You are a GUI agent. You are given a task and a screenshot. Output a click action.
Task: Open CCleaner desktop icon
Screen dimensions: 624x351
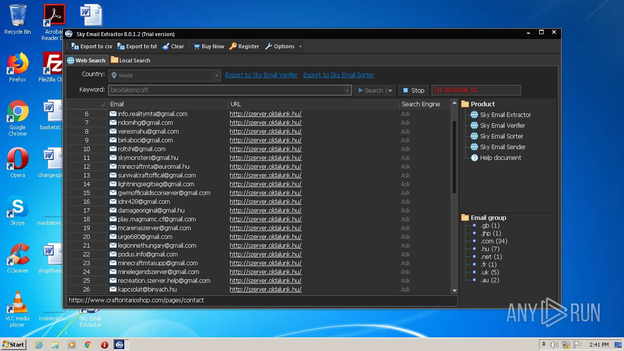[x=18, y=258]
